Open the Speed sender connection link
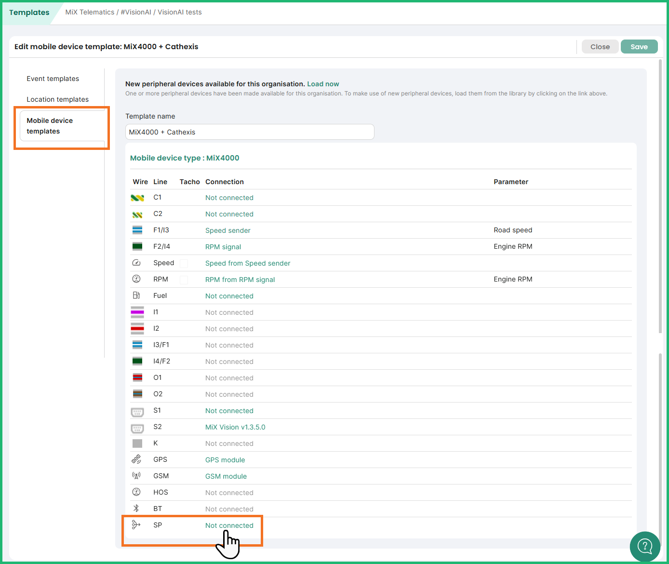 tap(228, 230)
